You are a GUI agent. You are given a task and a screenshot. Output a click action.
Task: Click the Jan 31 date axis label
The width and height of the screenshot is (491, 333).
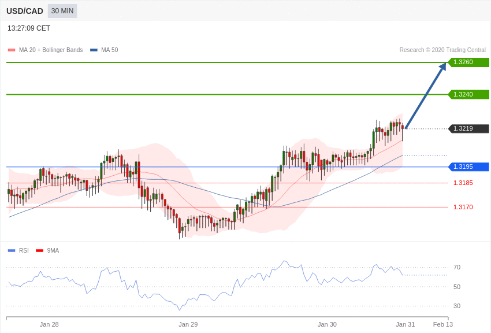coord(405,324)
